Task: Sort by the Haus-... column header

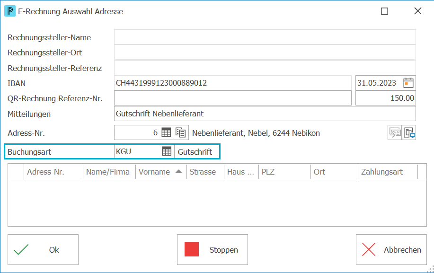Action: (x=241, y=172)
